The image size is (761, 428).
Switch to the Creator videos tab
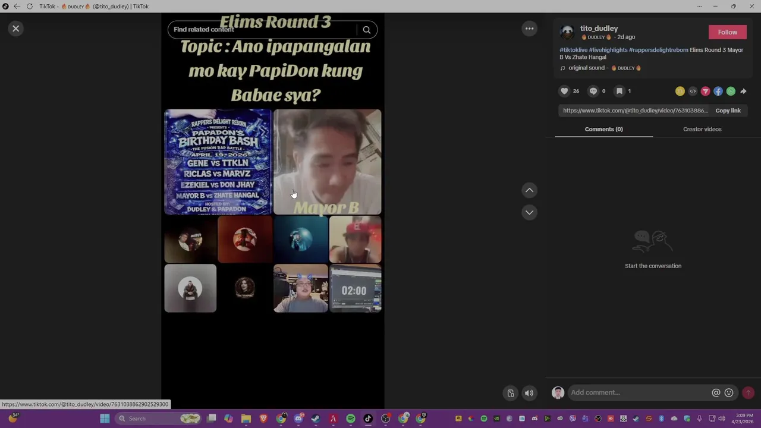pyautogui.click(x=702, y=129)
